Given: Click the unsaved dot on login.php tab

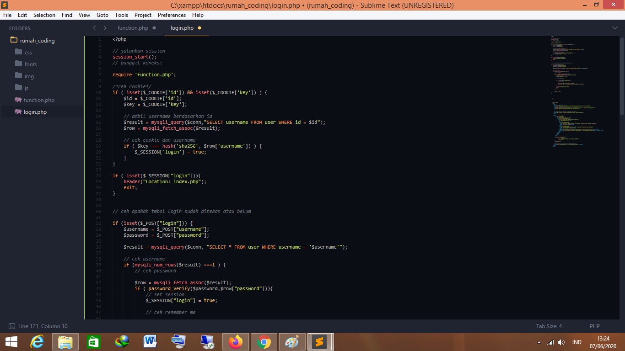Looking at the screenshot, I should [199, 28].
